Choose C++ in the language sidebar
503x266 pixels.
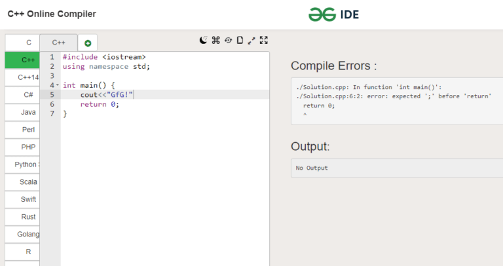22,60
